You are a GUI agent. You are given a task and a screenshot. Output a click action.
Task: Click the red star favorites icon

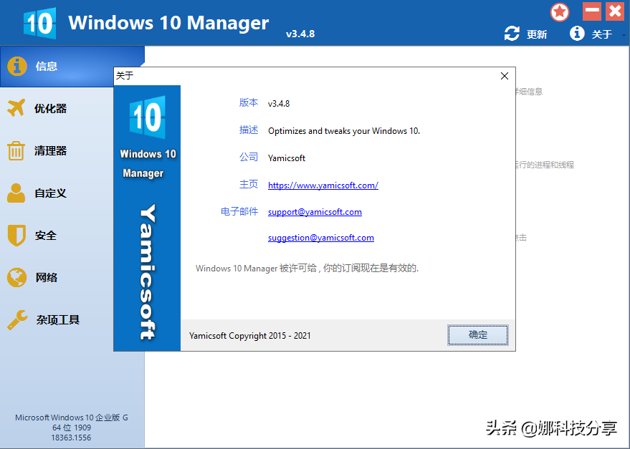pos(559,12)
